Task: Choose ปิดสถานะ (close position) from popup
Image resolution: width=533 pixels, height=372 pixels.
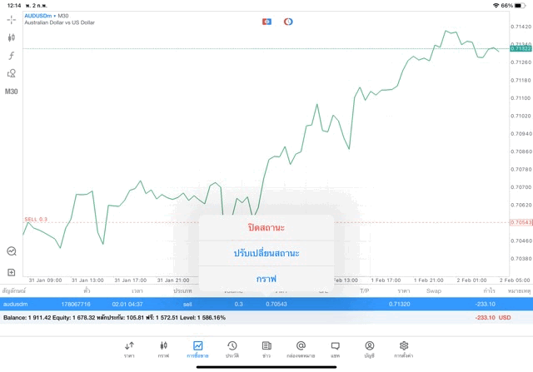Action: (266, 227)
